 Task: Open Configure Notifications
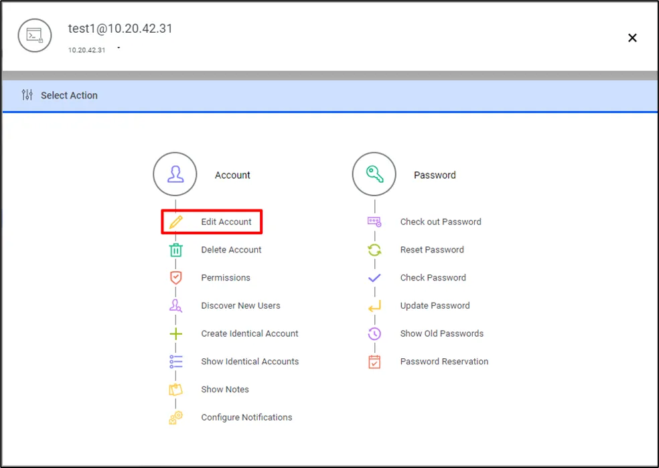point(246,417)
